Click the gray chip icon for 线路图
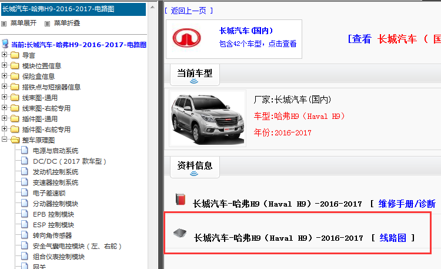441x269 pixels. [180, 233]
